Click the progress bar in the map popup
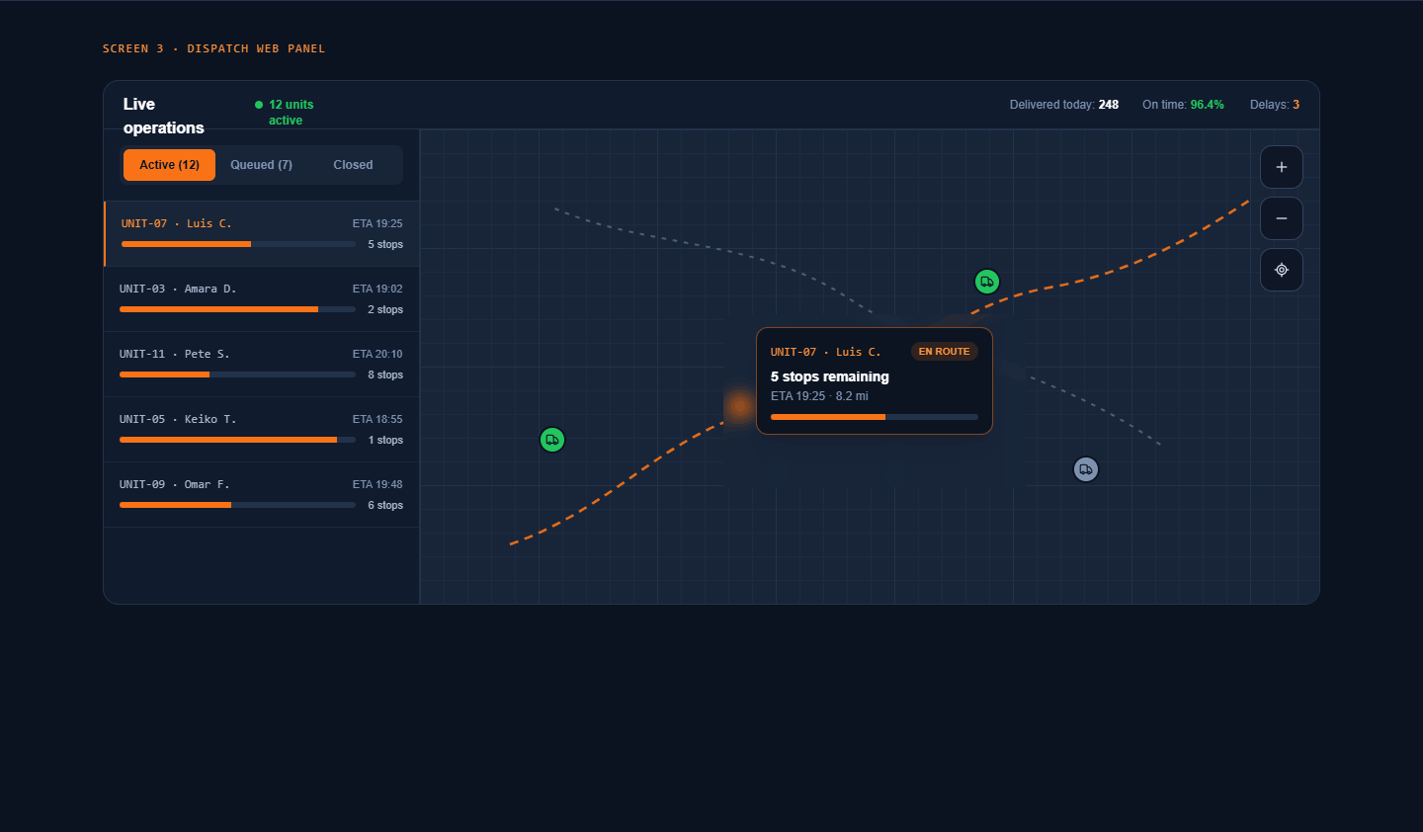Screen dimensions: 1423x832 click(875, 417)
